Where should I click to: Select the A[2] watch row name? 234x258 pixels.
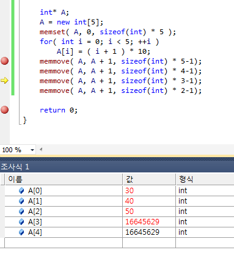tap(35, 212)
